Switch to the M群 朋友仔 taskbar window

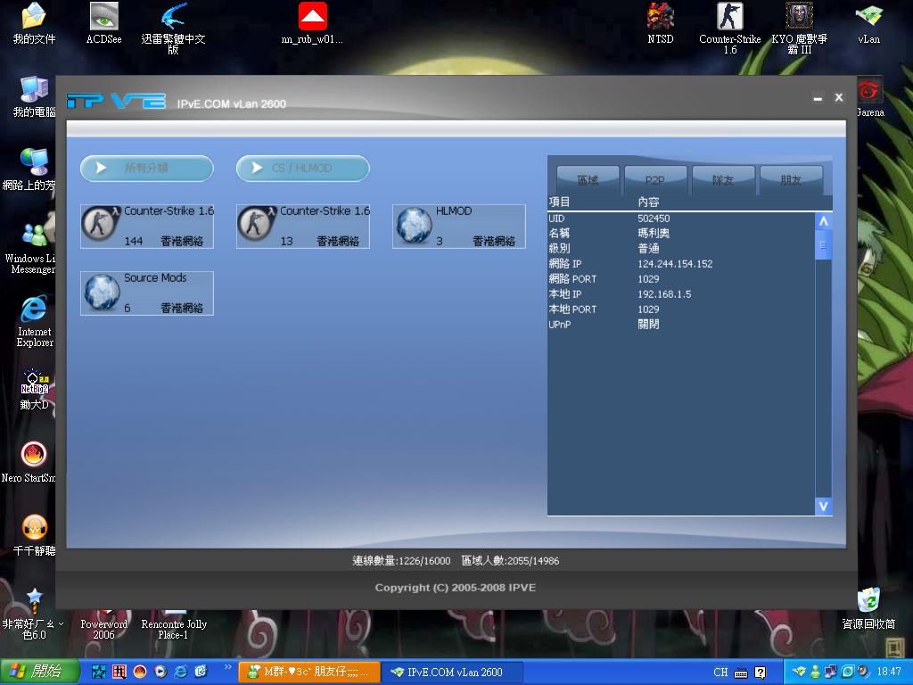[309, 673]
